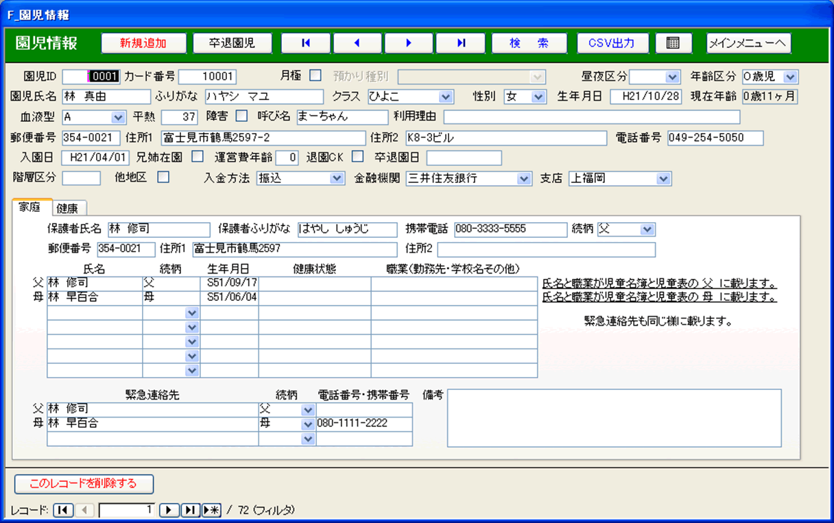The width and height of the screenshot is (834, 523).
Task: Check the 兄姉在園 checkbox
Action: pyautogui.click(x=198, y=156)
